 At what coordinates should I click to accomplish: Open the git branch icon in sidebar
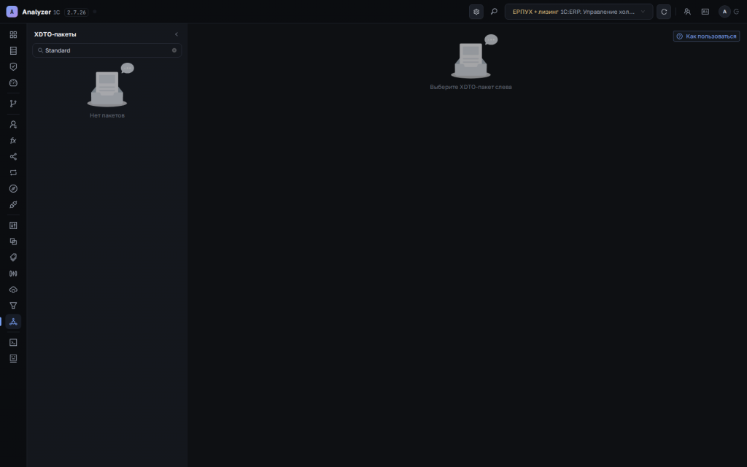[13, 104]
